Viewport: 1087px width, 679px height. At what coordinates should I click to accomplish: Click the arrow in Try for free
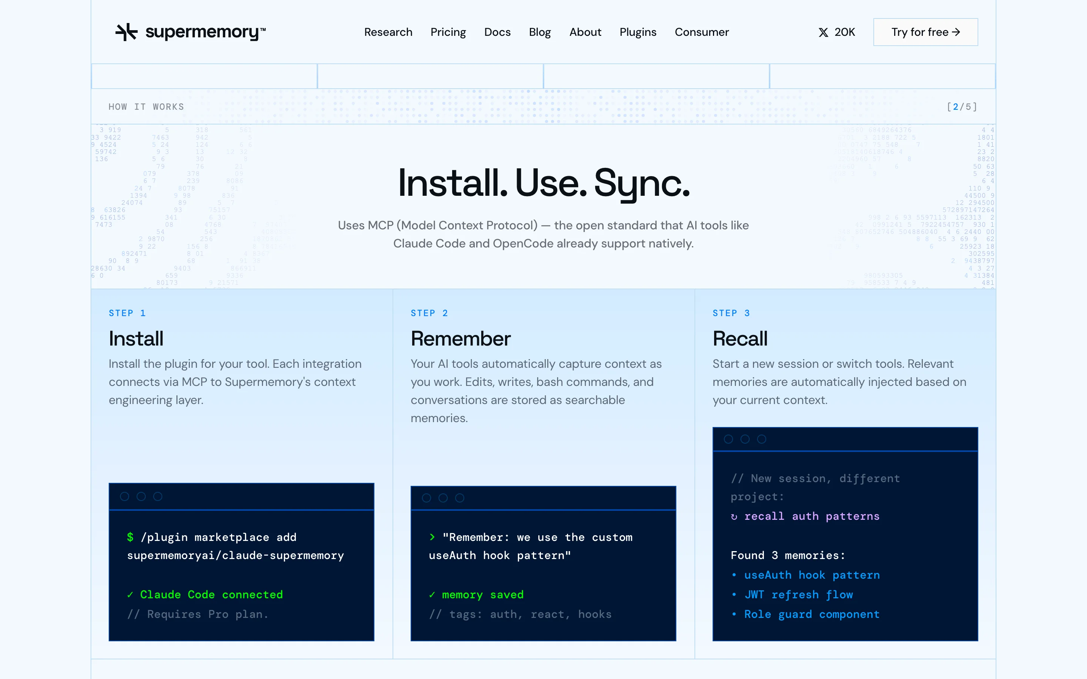956,32
